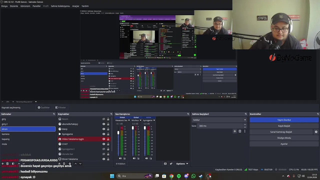The height and width of the screenshot is (180, 320).
Task: Open the mixer Options dropdown
Action: 182,164
